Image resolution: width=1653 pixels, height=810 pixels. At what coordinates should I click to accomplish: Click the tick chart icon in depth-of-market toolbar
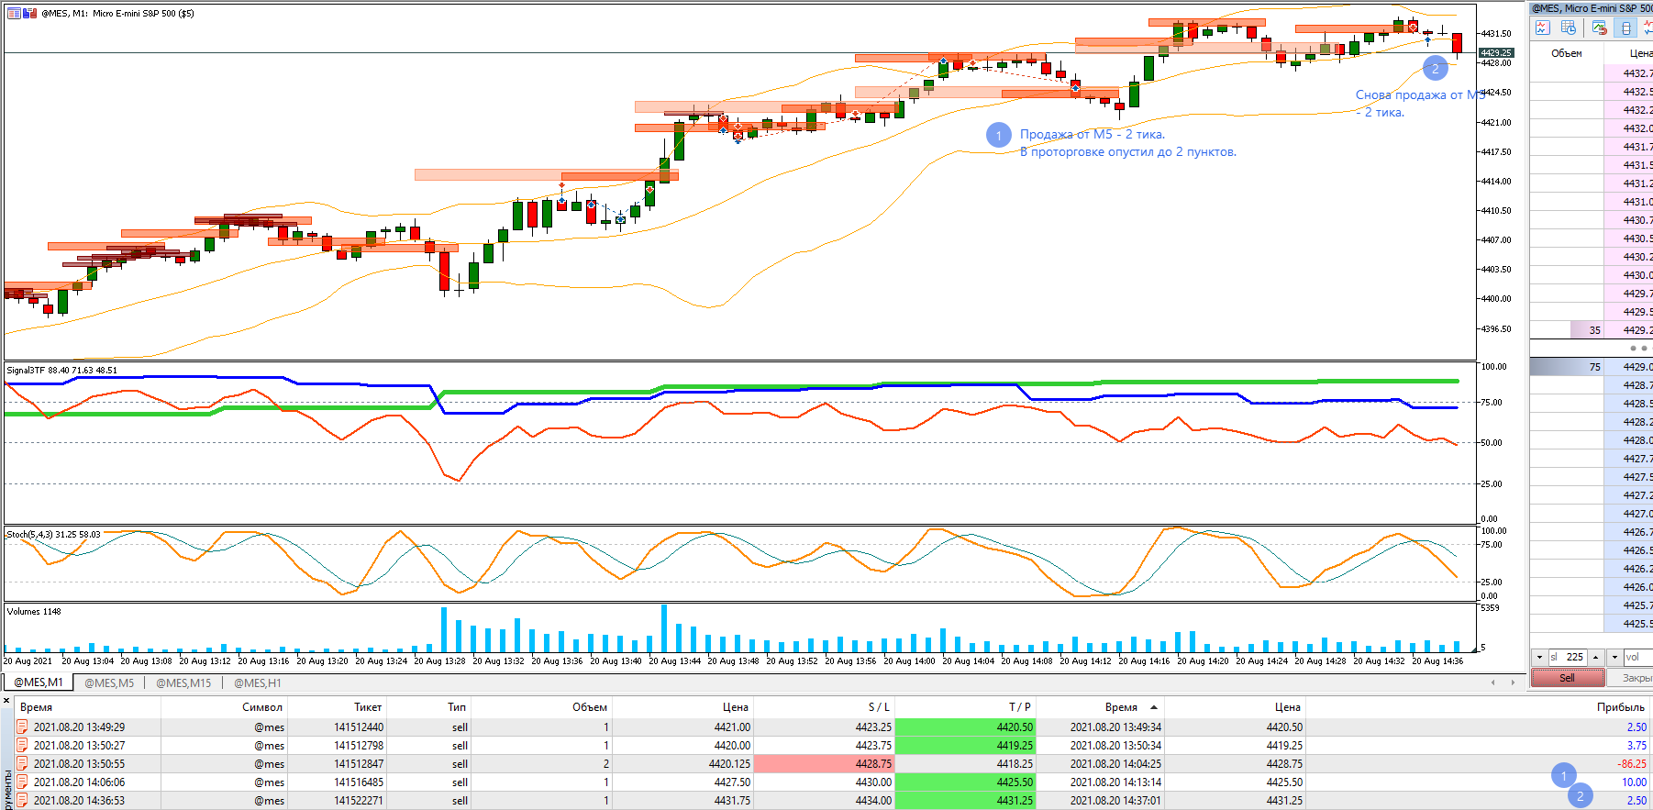click(x=1542, y=28)
